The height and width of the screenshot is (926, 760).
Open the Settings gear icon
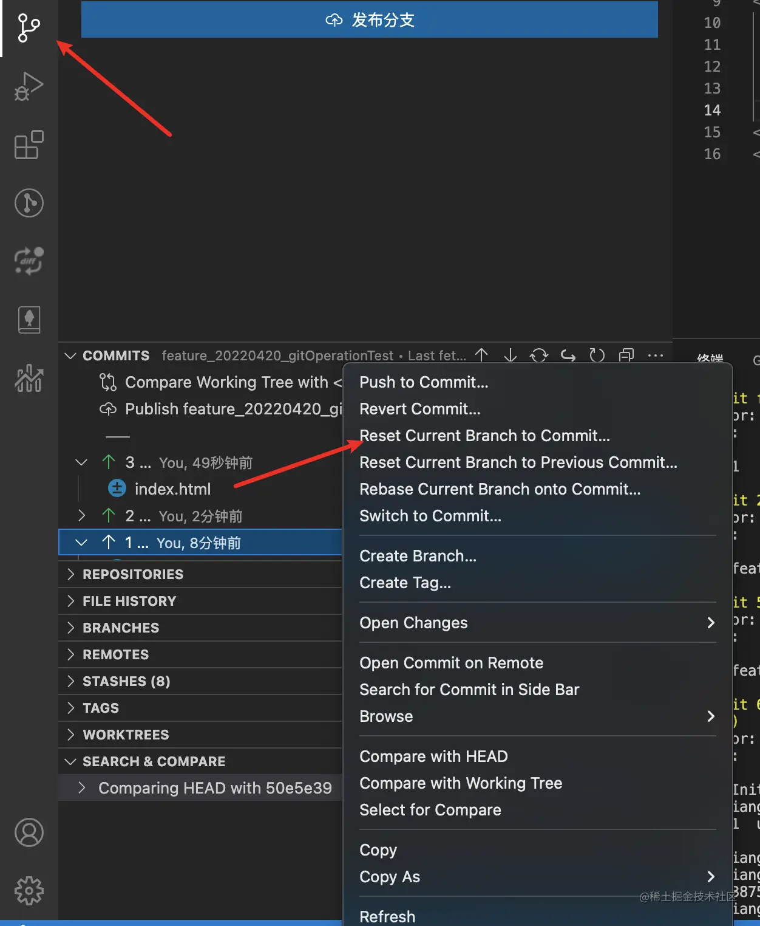(29, 891)
